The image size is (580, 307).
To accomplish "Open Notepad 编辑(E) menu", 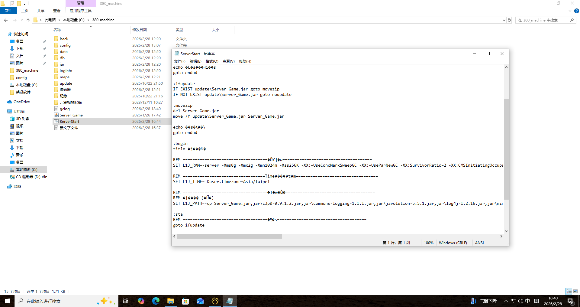I will tap(195, 61).
